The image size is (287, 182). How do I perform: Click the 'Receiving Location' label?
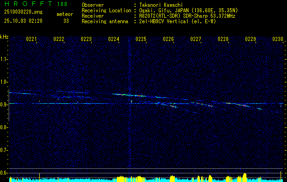[106, 10]
